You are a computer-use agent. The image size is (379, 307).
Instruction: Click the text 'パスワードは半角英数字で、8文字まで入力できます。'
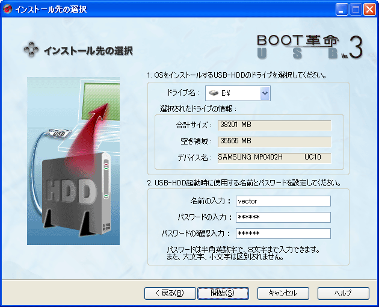[244, 249]
